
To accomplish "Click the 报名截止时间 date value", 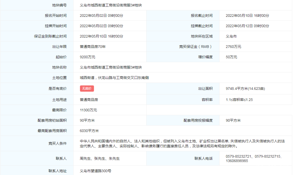I will point(247,16).
